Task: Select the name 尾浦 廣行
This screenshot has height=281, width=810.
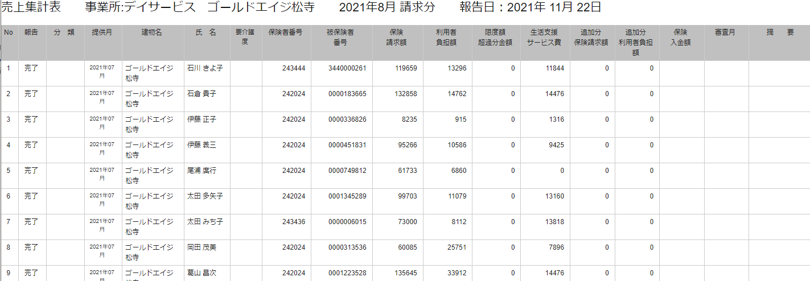Action: (202, 171)
